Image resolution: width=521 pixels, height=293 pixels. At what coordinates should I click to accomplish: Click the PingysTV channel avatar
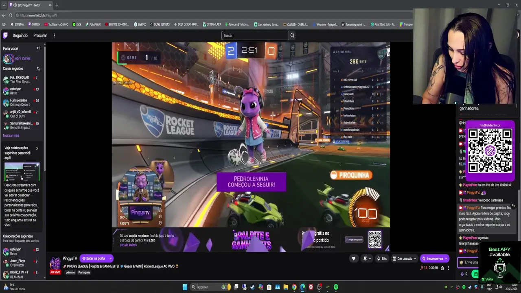click(55, 263)
